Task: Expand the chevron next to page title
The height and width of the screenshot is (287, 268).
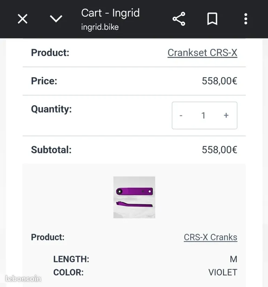Action: pos(56,19)
